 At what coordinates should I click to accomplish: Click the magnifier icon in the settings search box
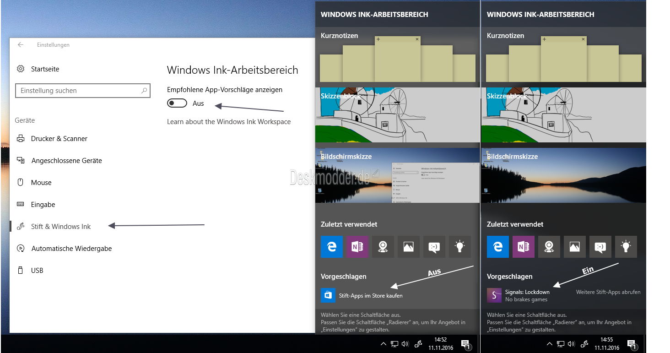[144, 91]
